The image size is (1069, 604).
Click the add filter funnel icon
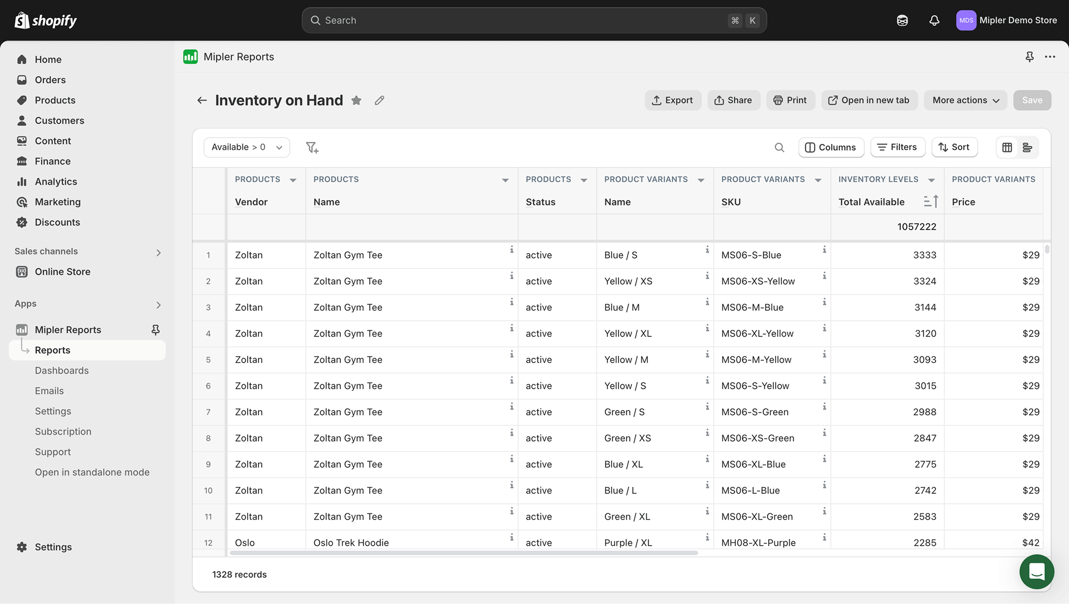tap(312, 147)
